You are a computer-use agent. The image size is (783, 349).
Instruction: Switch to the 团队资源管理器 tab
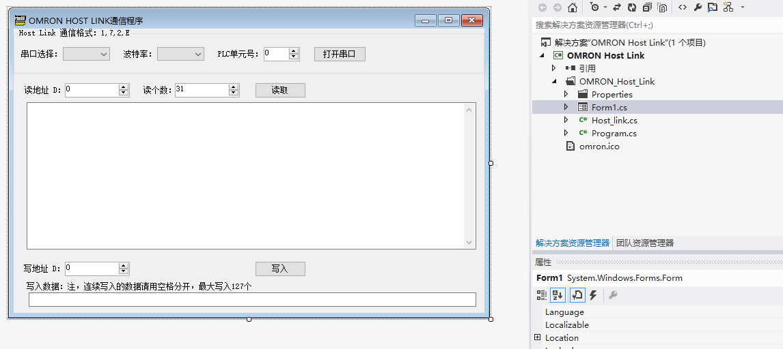click(644, 243)
